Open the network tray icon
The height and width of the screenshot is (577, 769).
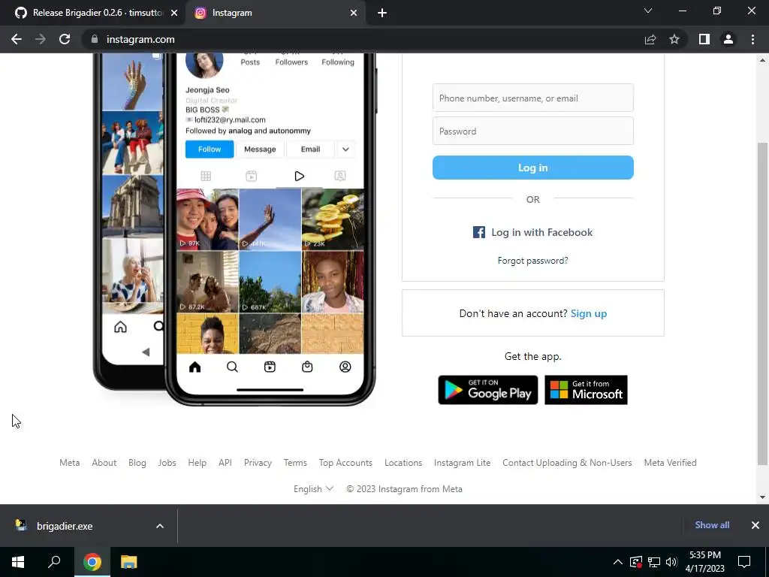[654, 562]
